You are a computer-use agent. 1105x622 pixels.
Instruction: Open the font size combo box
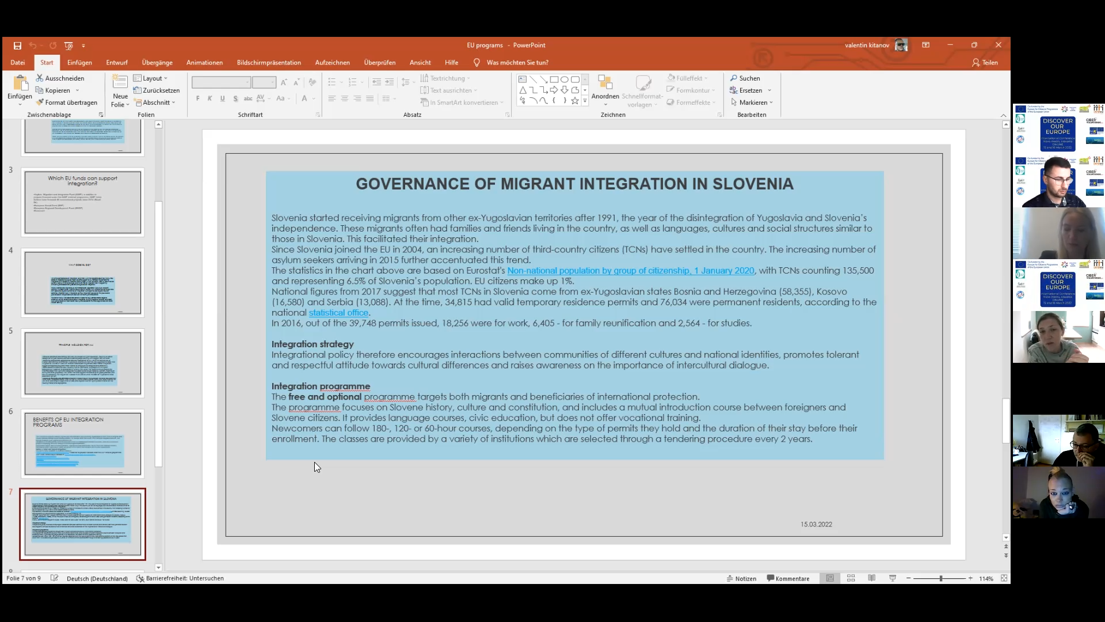click(264, 82)
